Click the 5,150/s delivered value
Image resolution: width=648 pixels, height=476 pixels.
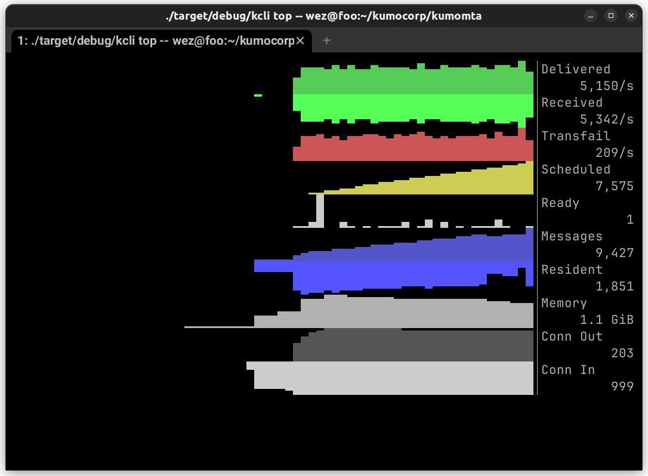pos(607,86)
